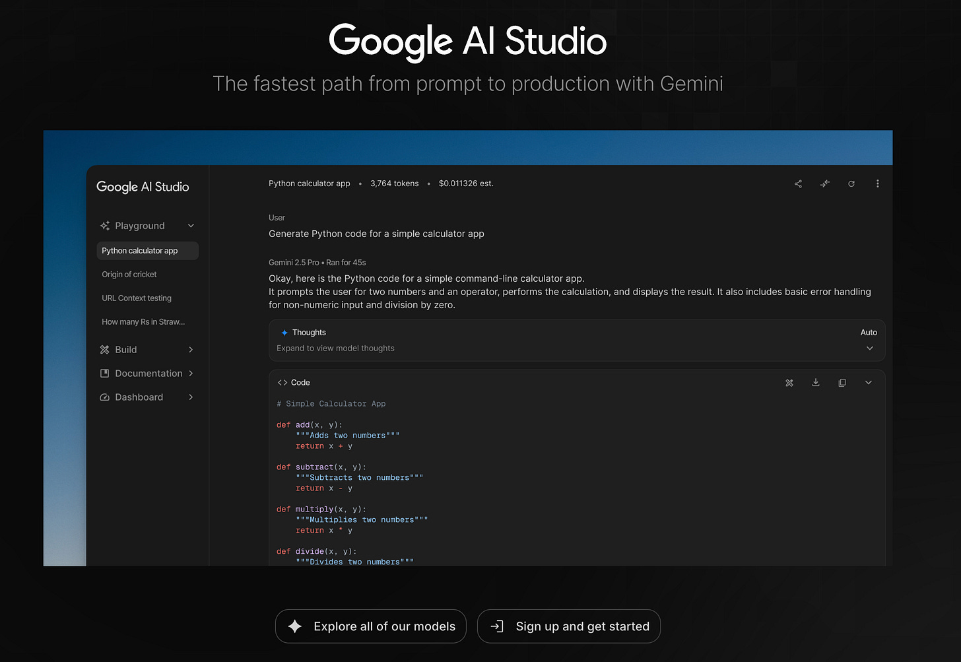Click the Auto label in Thoughts panel
The height and width of the screenshot is (662, 961).
(x=869, y=333)
